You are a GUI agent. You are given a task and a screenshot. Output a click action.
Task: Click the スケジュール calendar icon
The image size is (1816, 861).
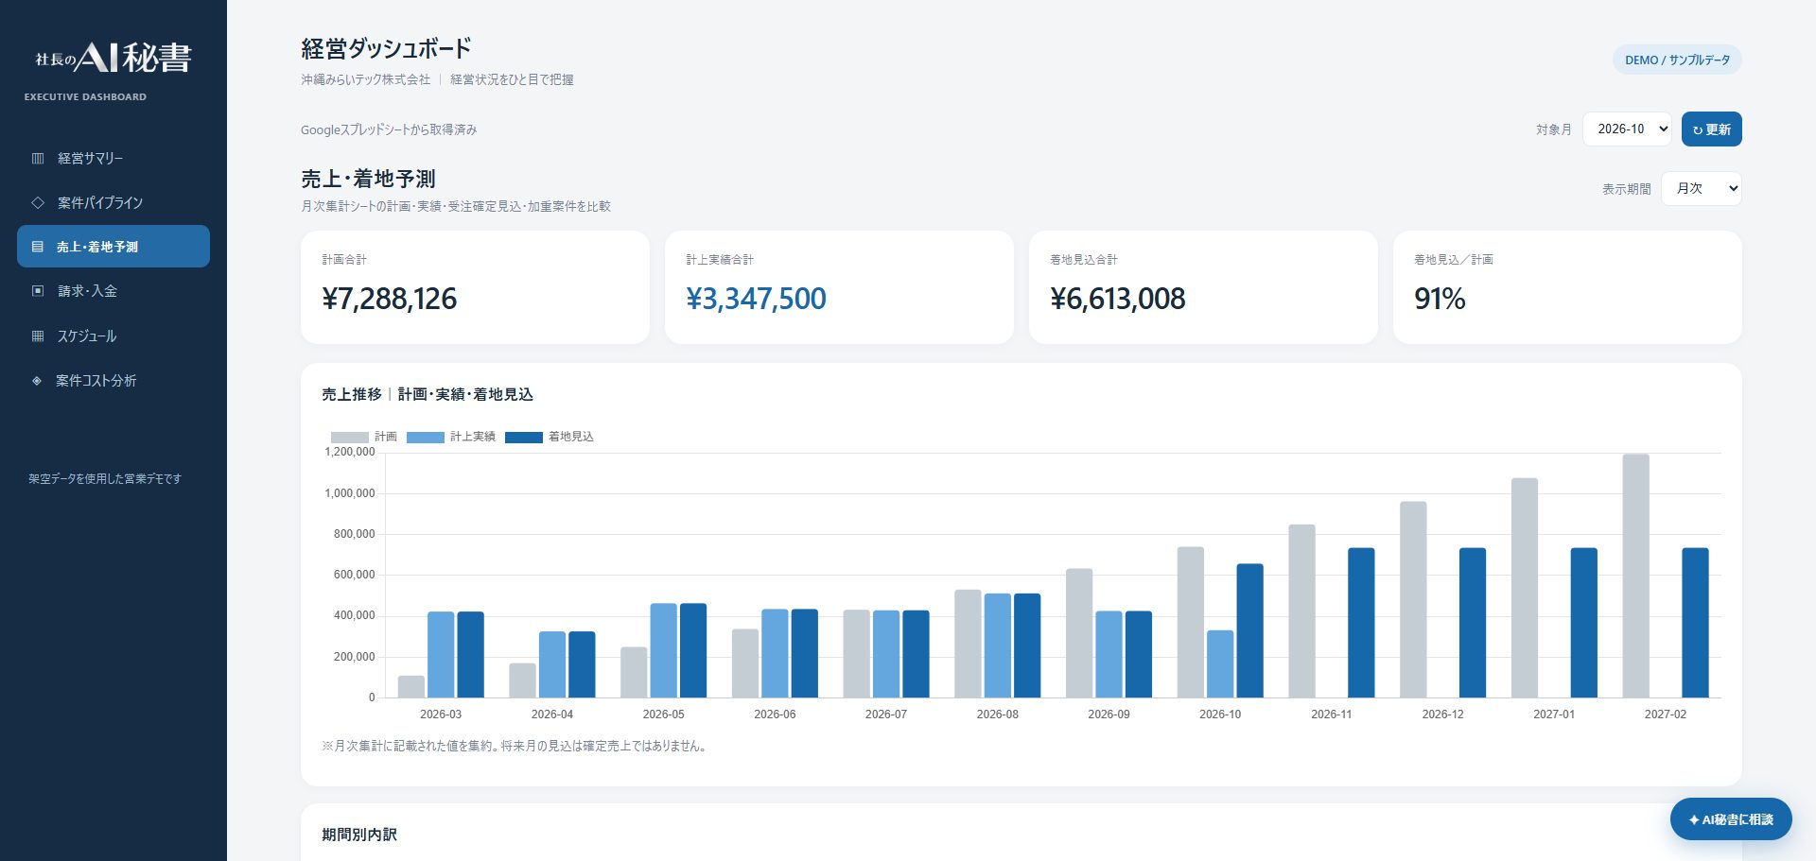(x=38, y=336)
